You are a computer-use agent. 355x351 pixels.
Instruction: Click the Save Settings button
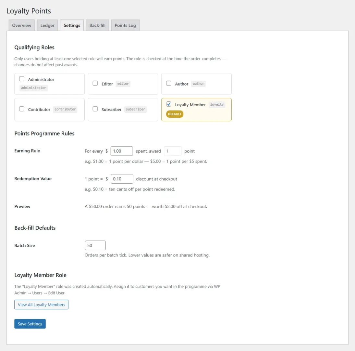click(30, 324)
